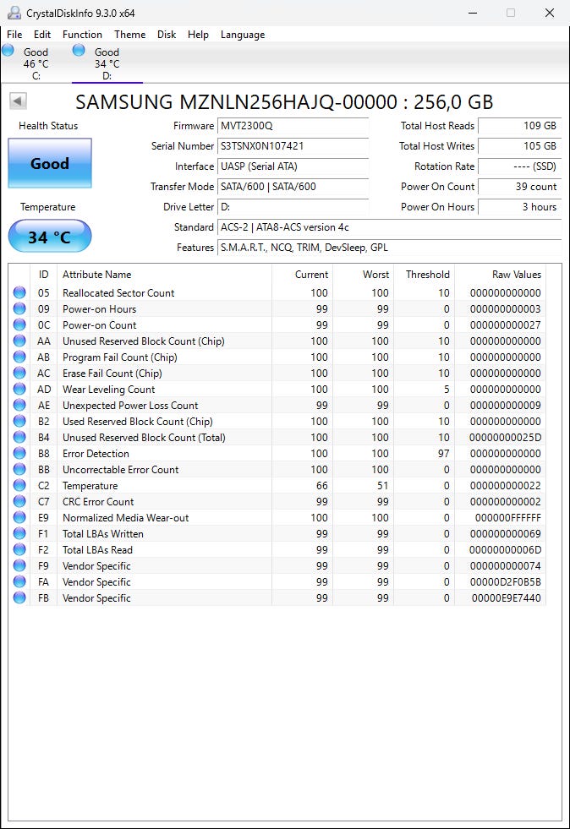Select the C: drive tab at 46 °C
The image size is (570, 829).
[x=35, y=63]
